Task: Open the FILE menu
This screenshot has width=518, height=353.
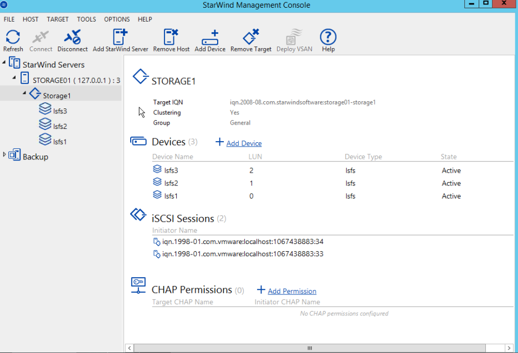Action: point(9,19)
